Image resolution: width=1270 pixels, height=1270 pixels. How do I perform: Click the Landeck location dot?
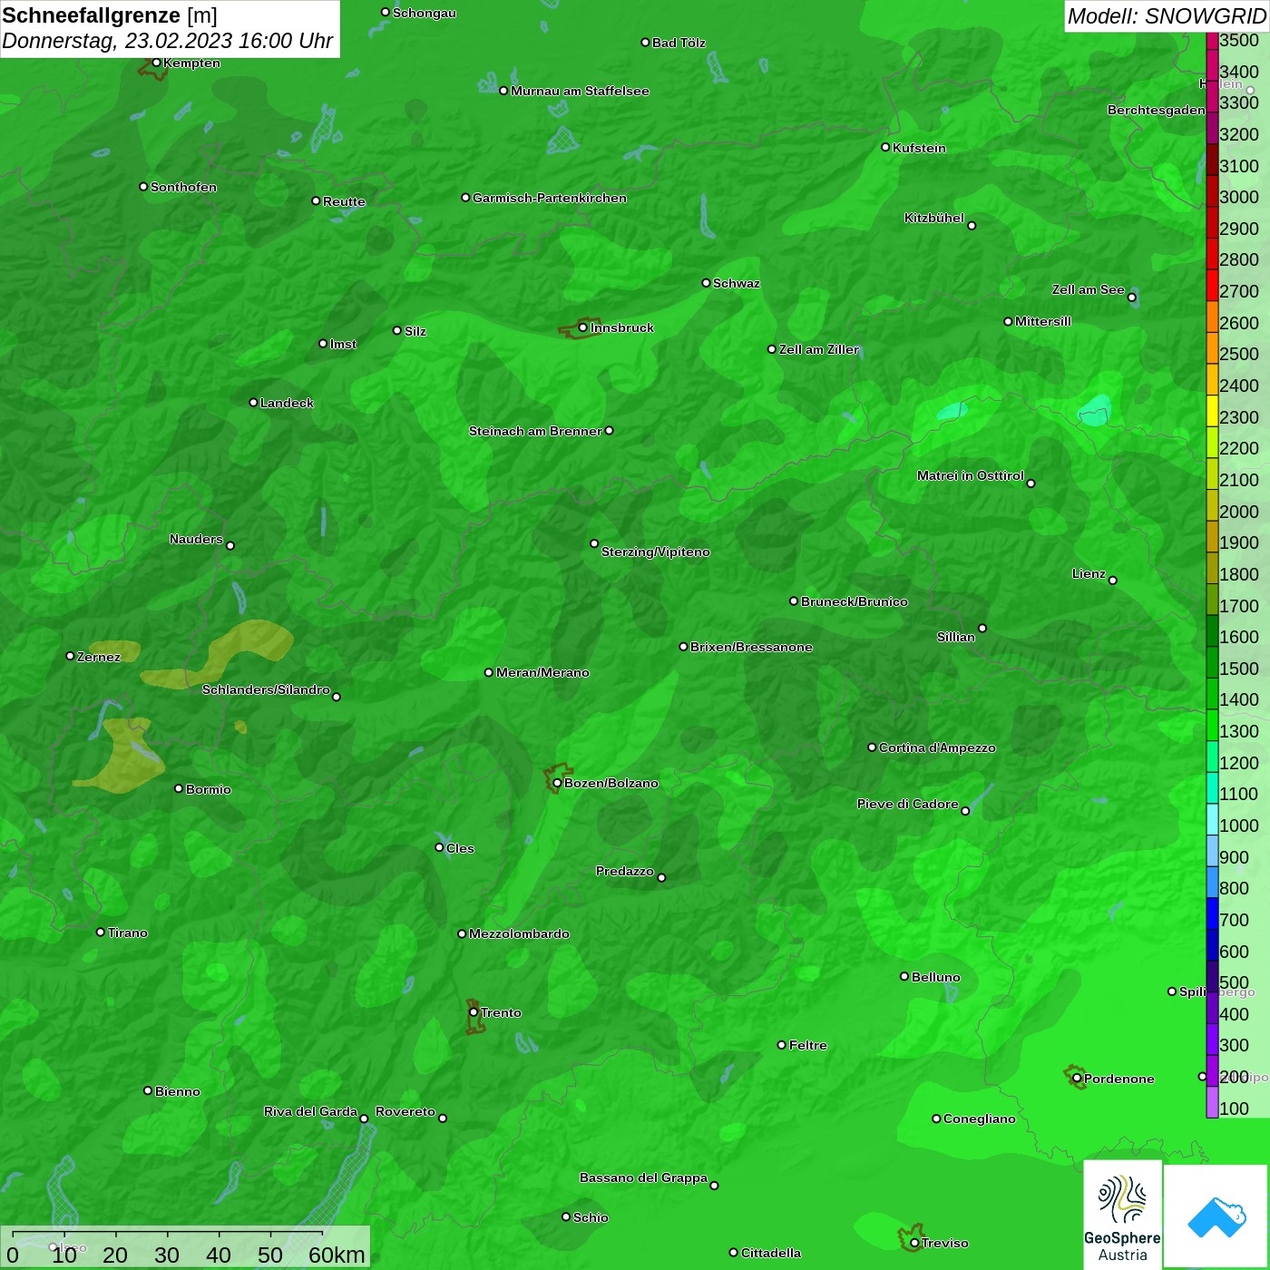pos(253,402)
